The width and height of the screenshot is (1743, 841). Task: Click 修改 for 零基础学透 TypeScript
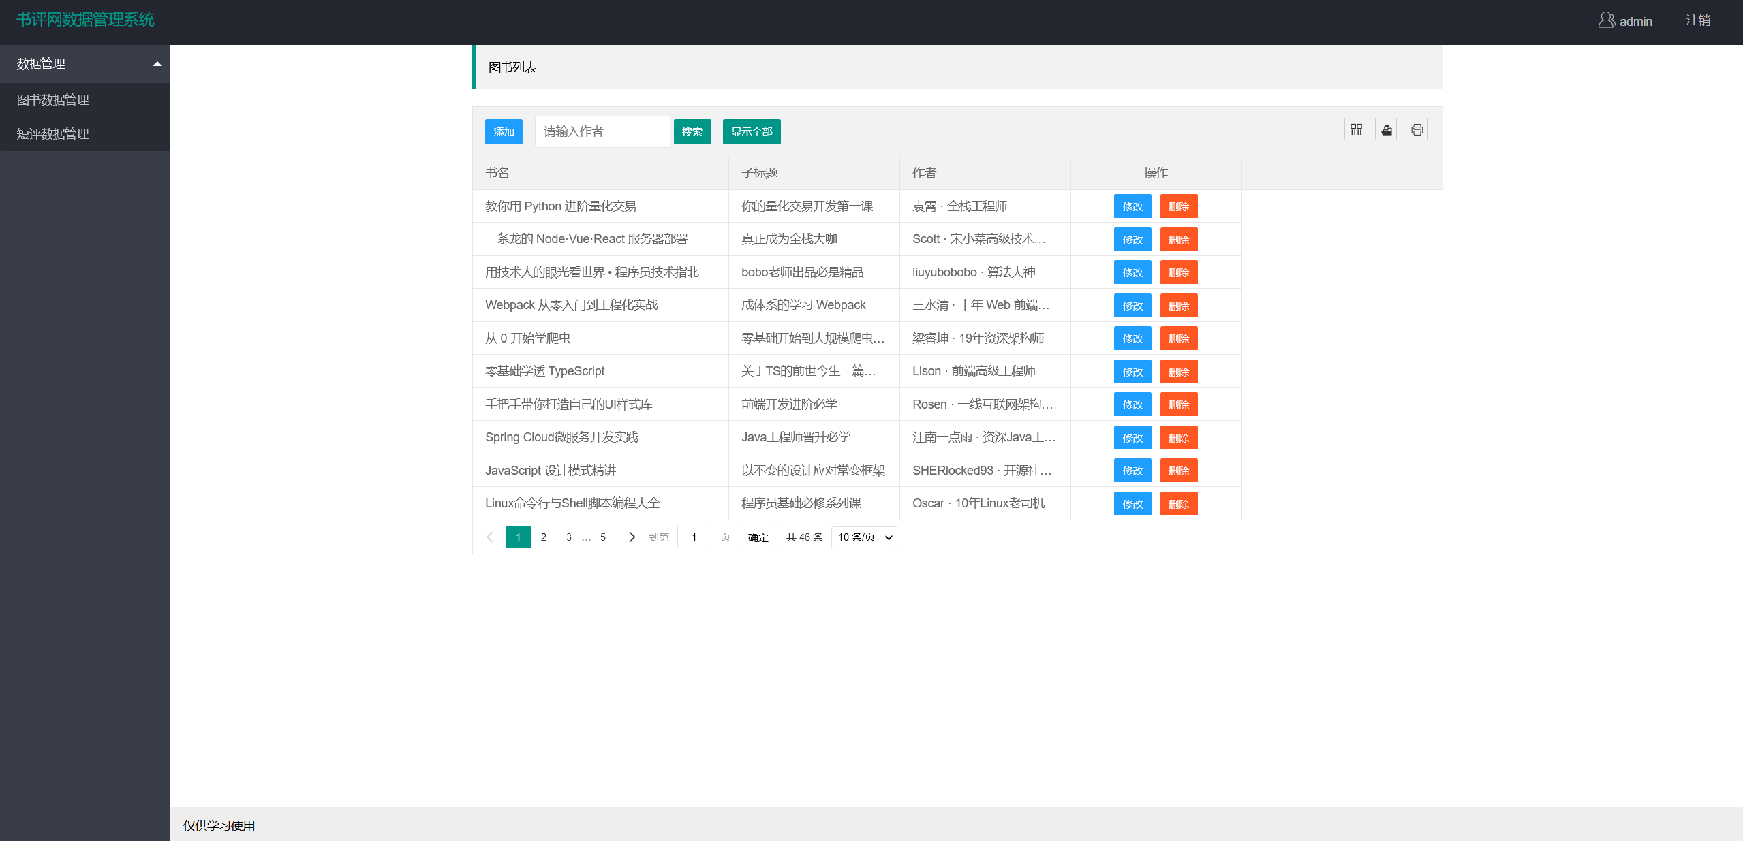[x=1132, y=372]
